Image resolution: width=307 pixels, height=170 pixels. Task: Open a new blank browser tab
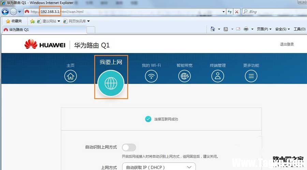coord(91,30)
